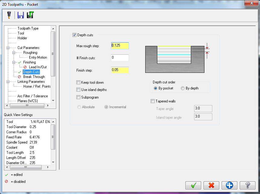Open the Lead In/Out settings page
The image size is (260, 194).
click(x=37, y=67)
